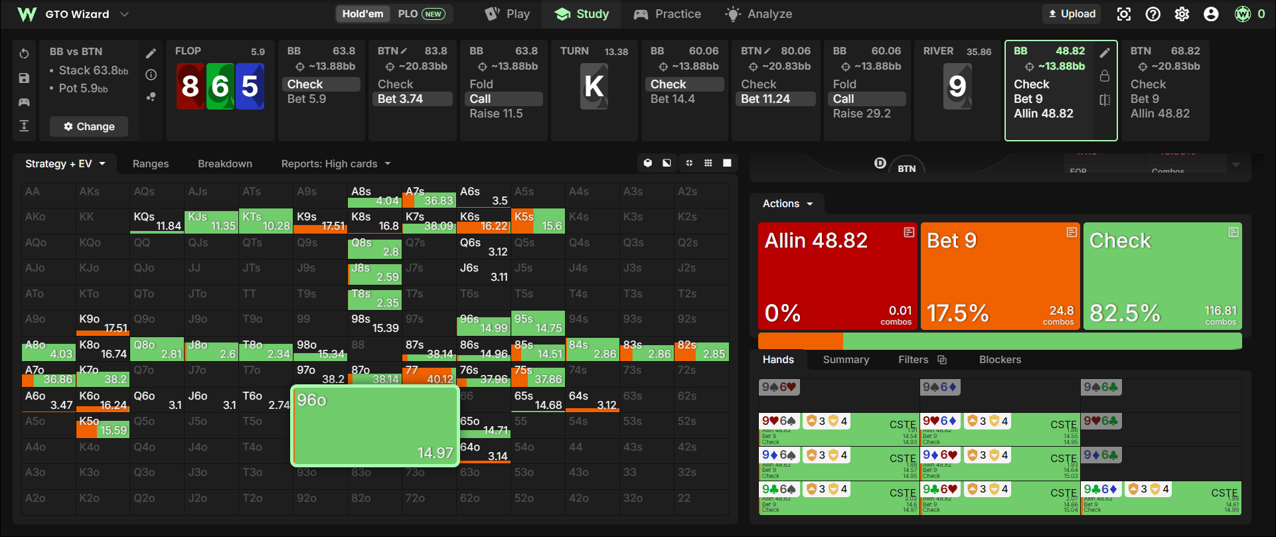Click the gamepad practice icon in sidebar

[24, 102]
